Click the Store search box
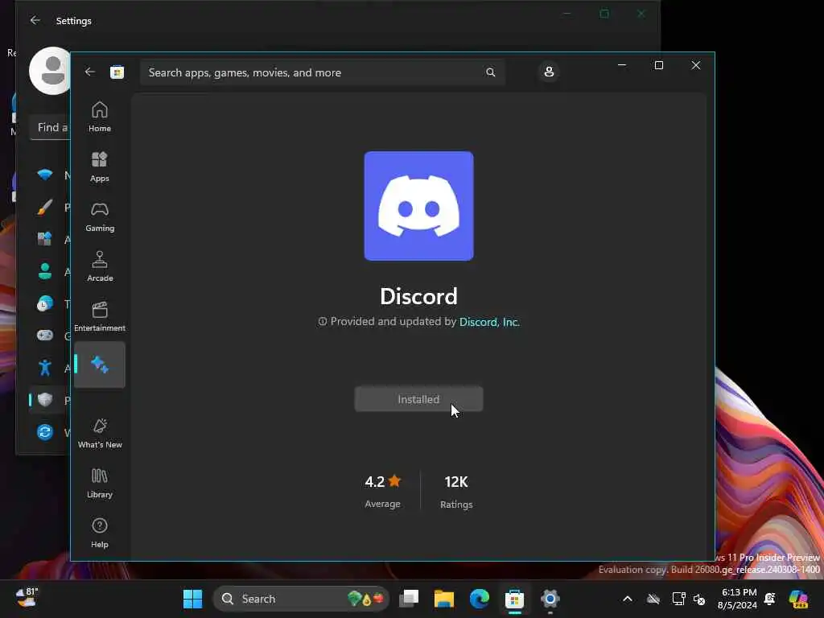This screenshot has width=824, height=618. click(322, 72)
